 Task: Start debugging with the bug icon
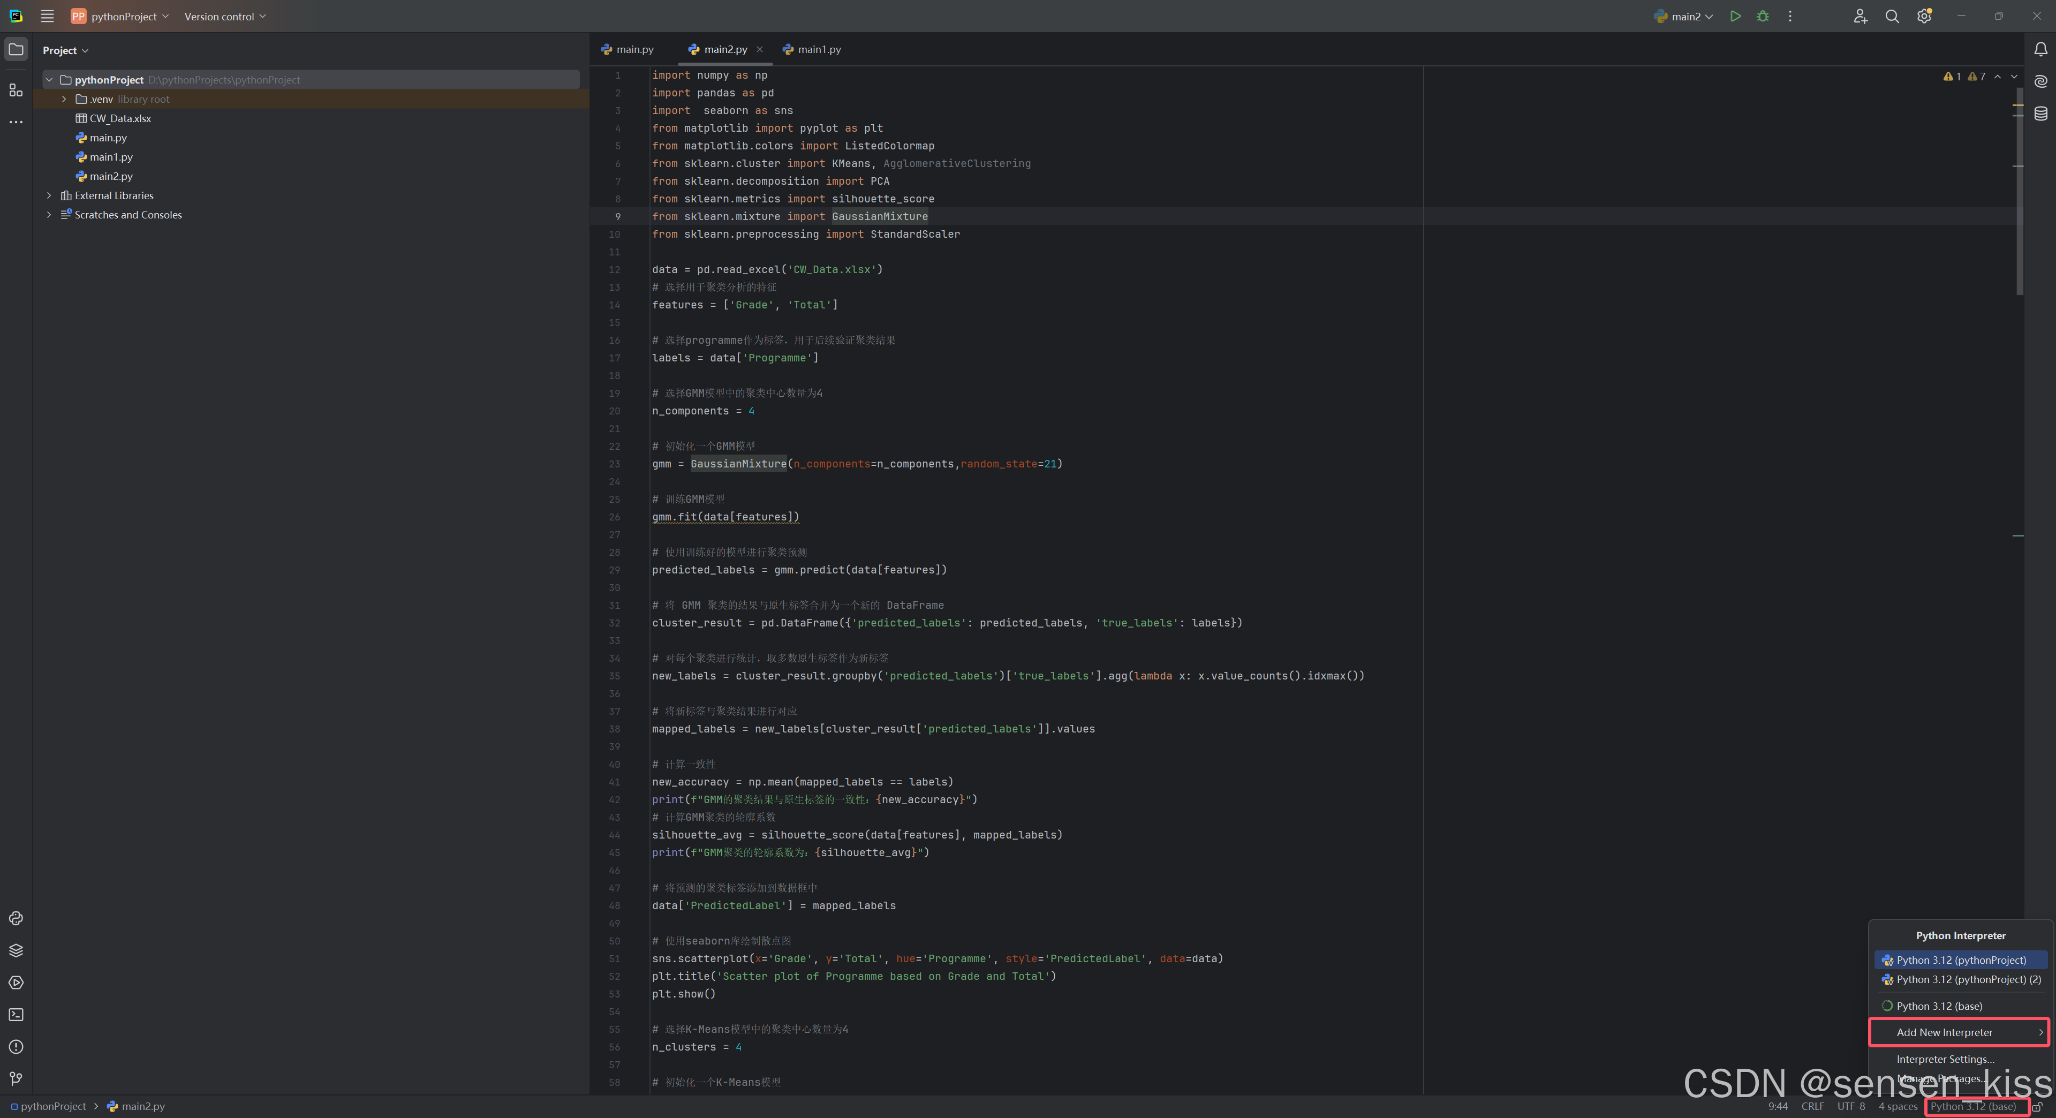(1763, 16)
